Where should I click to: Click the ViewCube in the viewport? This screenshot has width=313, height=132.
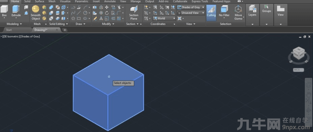click(299, 54)
